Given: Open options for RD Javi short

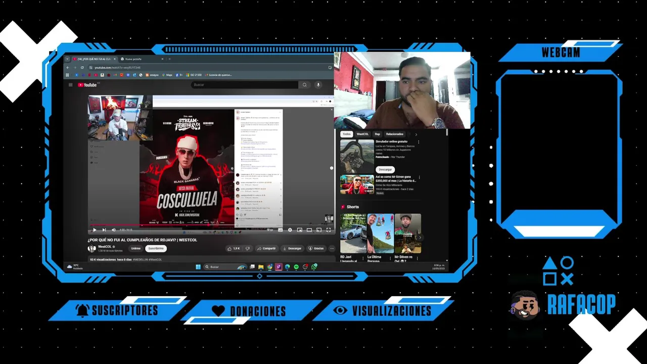Looking at the screenshot, I should click(x=363, y=258).
